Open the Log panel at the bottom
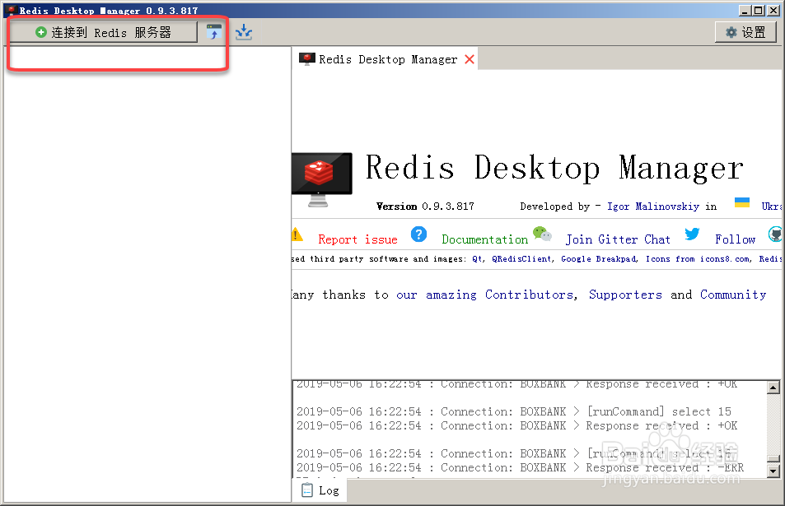Image resolution: width=785 pixels, height=506 pixels. (x=320, y=490)
